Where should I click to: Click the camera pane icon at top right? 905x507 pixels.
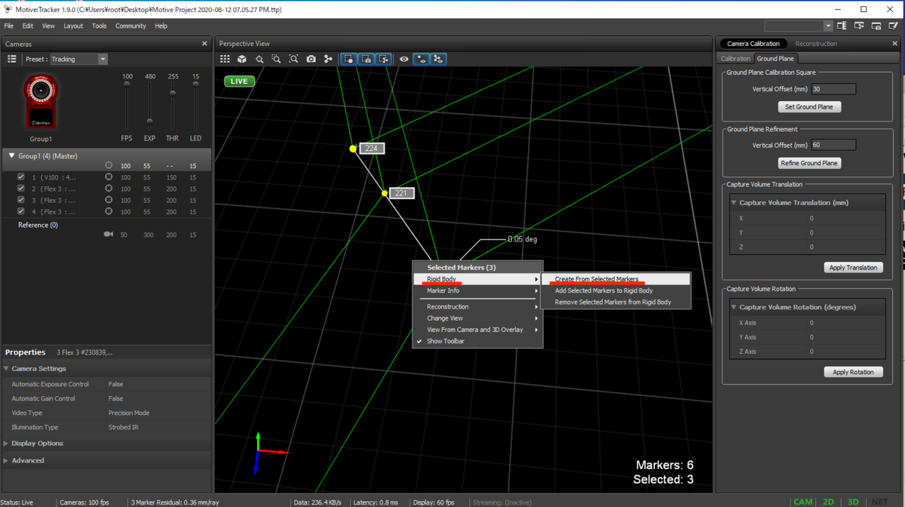coord(876,26)
